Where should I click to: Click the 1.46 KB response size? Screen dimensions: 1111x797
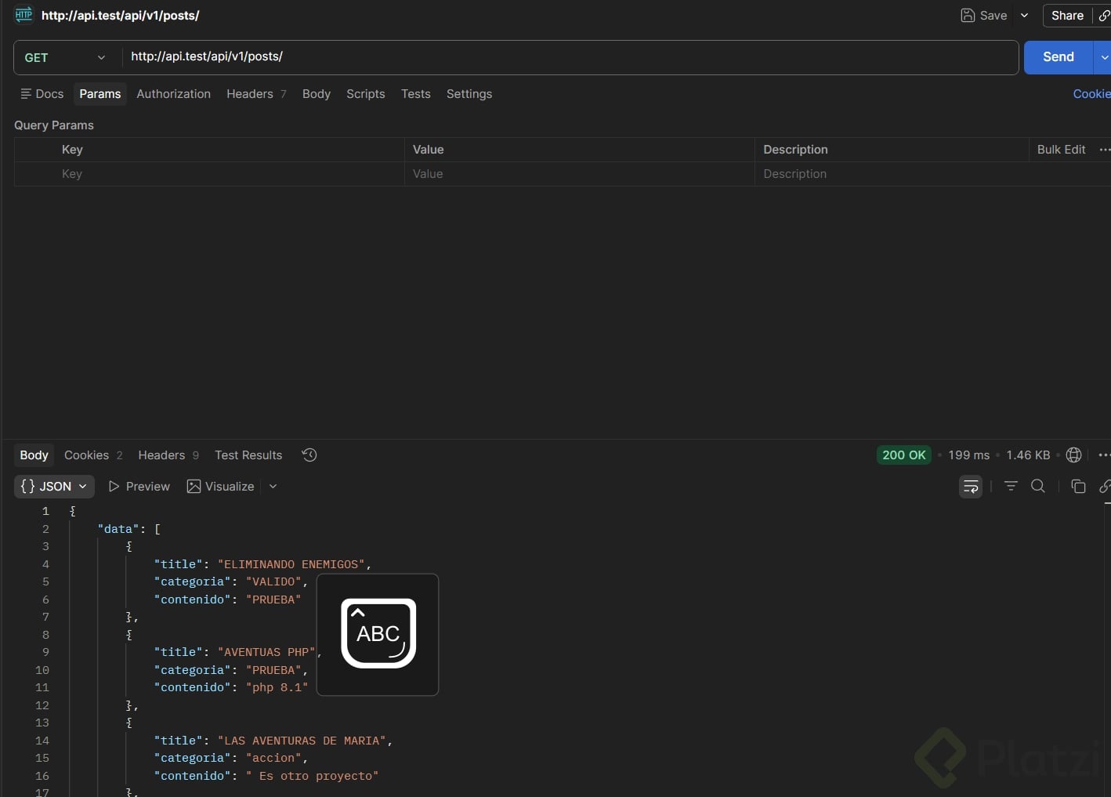(x=1028, y=455)
